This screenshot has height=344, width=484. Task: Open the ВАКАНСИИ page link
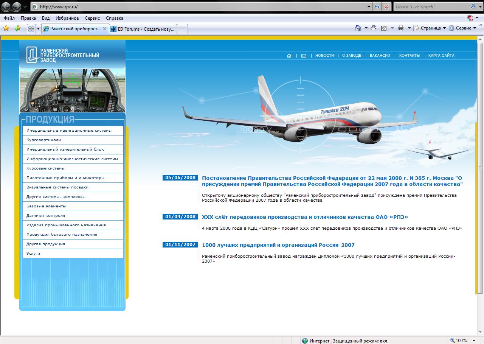(380, 56)
